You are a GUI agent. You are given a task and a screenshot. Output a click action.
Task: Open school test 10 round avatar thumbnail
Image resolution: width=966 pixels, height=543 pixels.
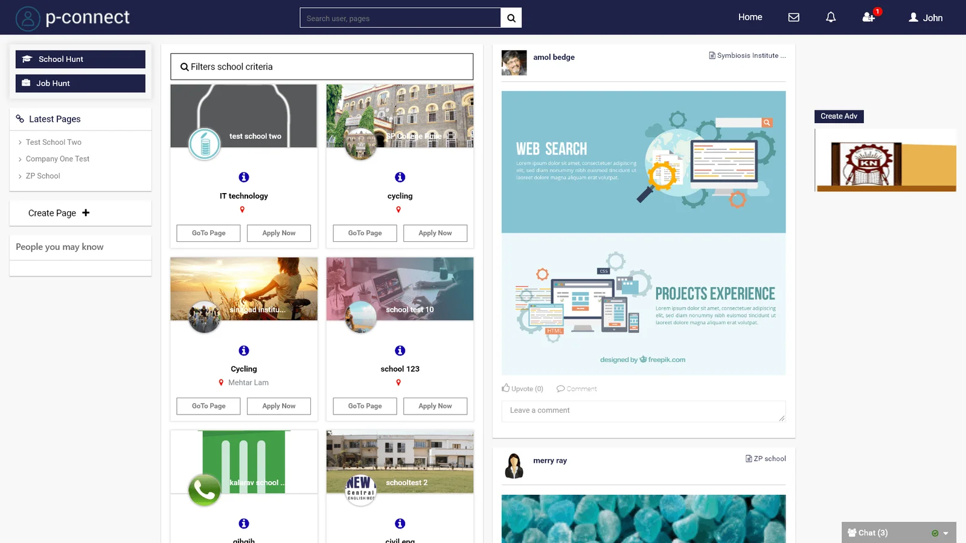point(360,317)
